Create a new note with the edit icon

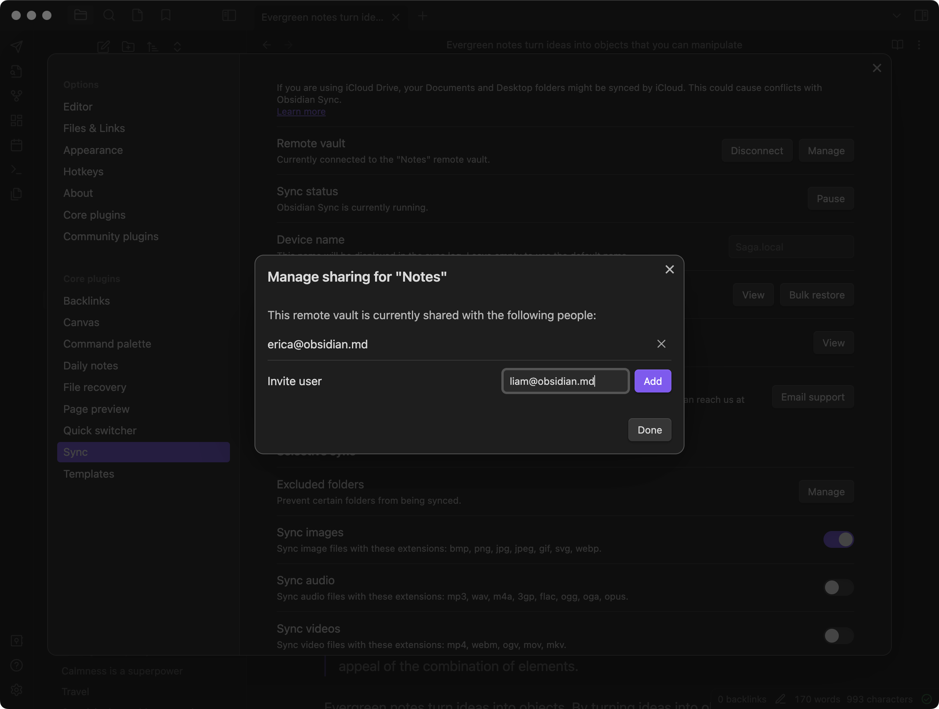point(104,47)
